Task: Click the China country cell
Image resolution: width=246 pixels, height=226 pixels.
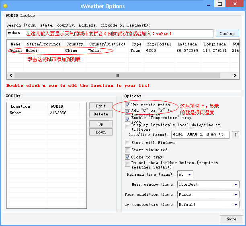Action: [x=71, y=51]
